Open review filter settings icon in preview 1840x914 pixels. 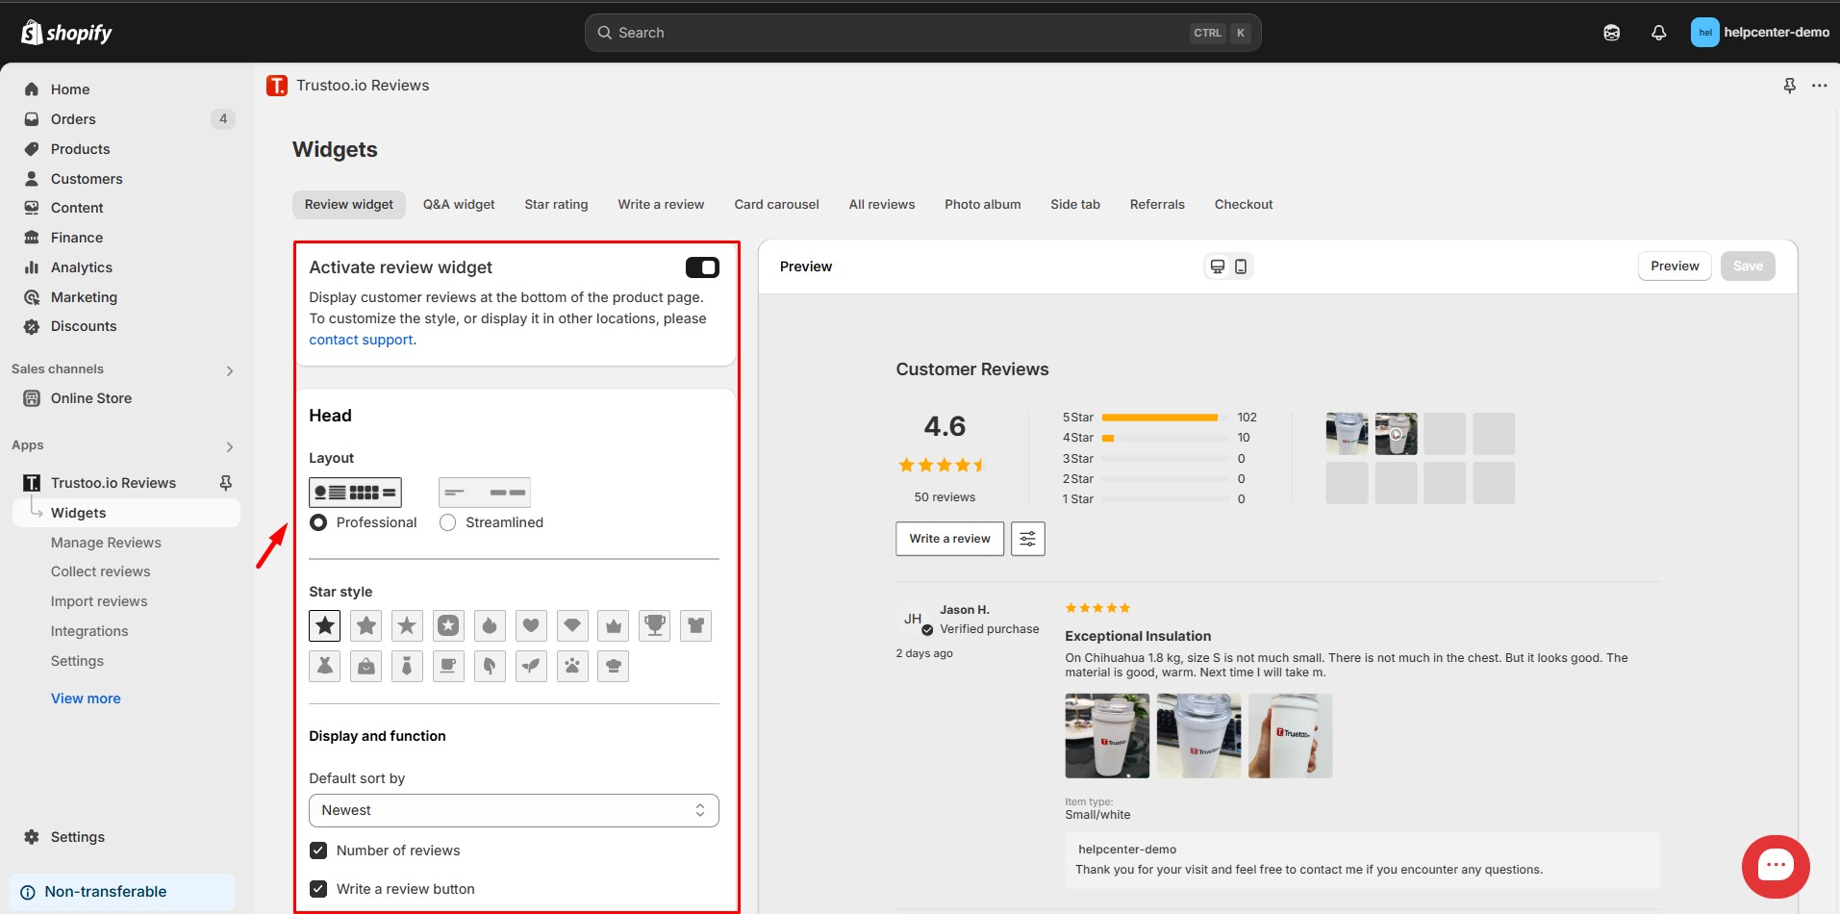click(x=1027, y=539)
